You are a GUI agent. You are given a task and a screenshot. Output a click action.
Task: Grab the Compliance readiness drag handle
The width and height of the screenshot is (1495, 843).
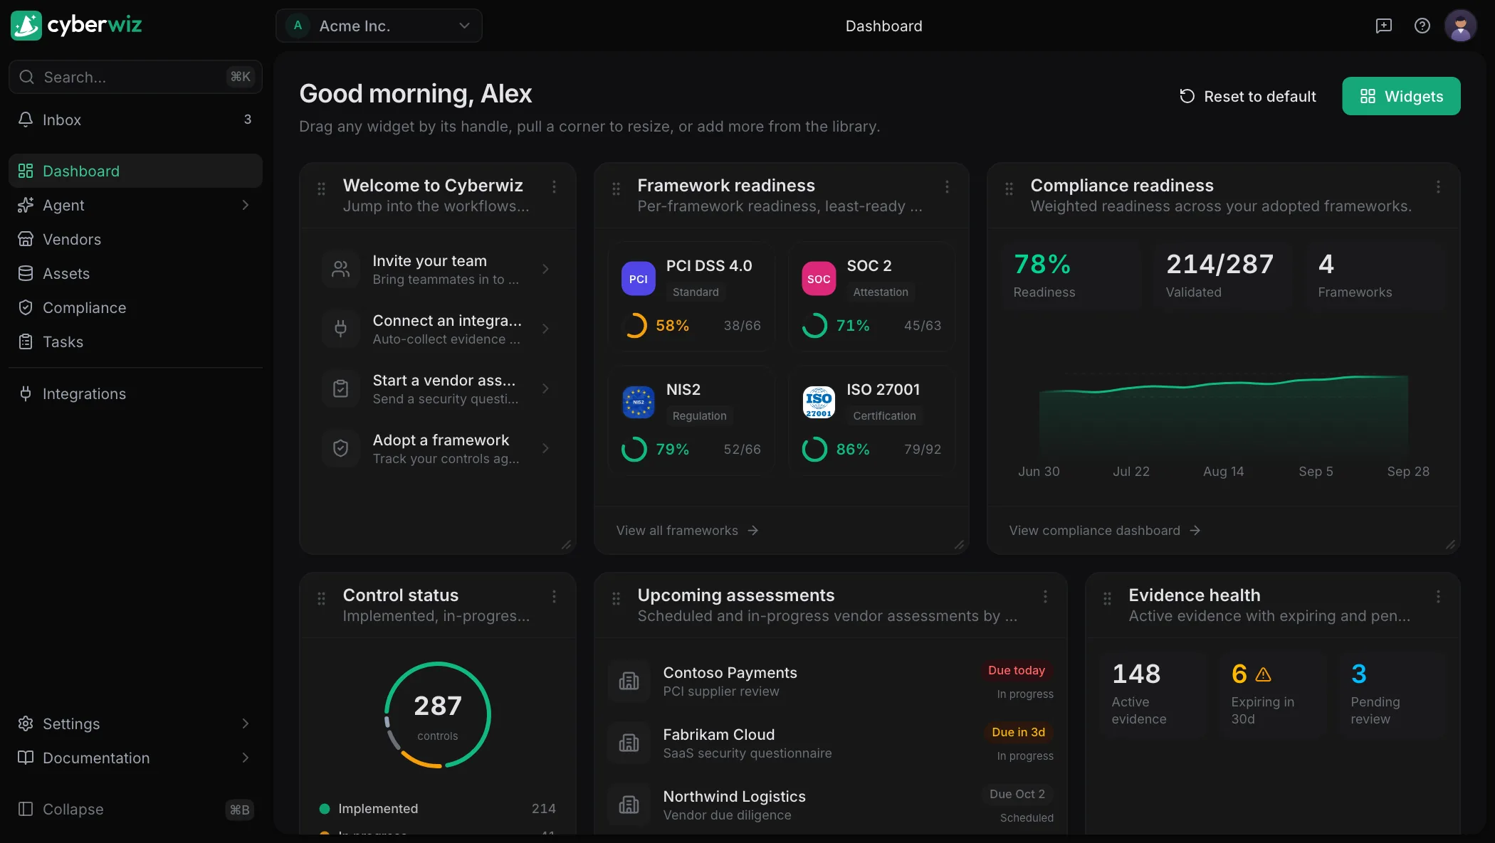pyautogui.click(x=1009, y=189)
